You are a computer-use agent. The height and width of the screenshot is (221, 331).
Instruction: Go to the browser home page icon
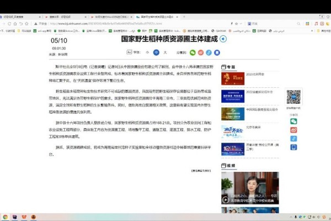pyautogui.click(x=15, y=24)
